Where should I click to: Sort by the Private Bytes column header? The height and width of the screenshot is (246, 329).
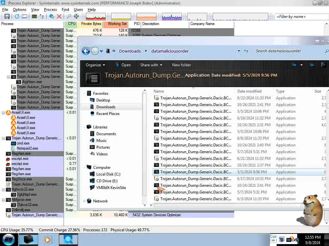click(x=90, y=24)
